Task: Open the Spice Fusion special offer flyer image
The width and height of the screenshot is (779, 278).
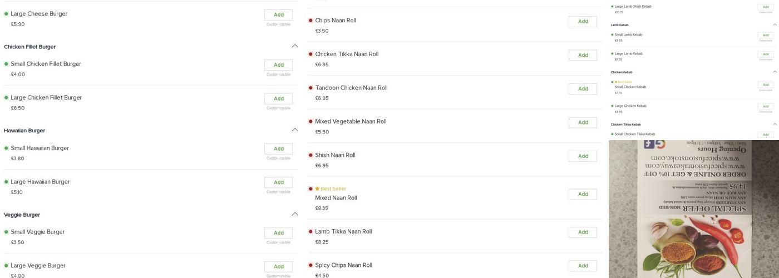Action: pos(693,209)
